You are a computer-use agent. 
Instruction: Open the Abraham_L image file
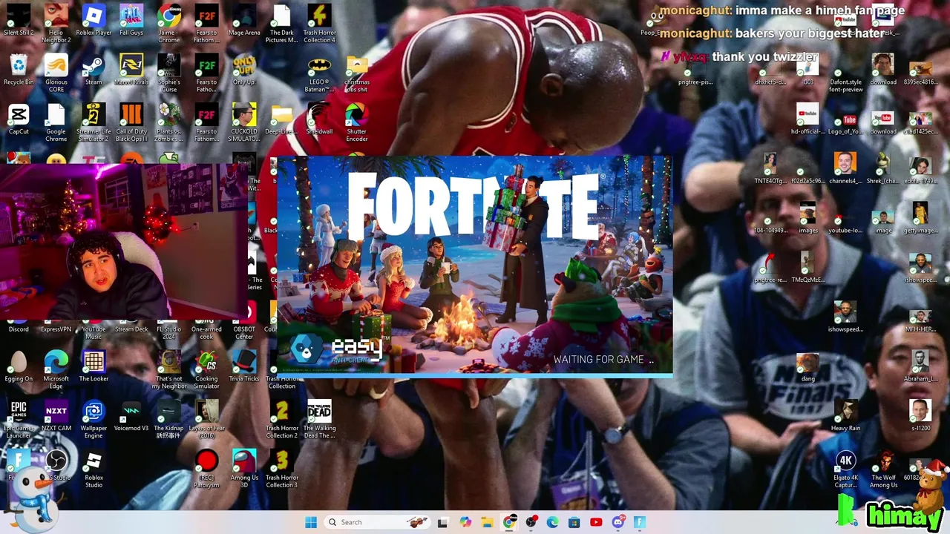920,366
